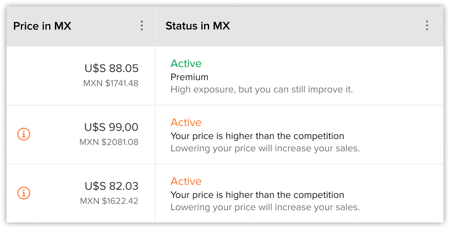Click the MXN $1741.48 converted price
The width and height of the screenshot is (450, 229).
click(111, 83)
